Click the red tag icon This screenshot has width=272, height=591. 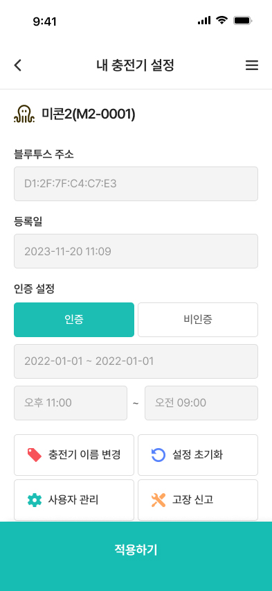35,455
